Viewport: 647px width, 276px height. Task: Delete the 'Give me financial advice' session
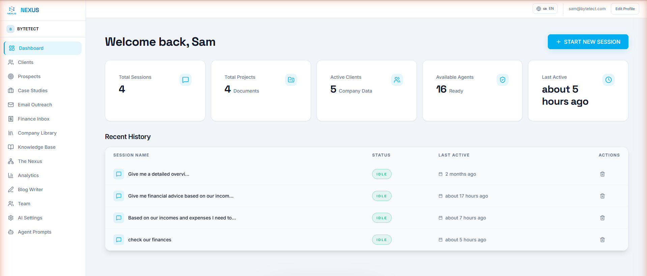tap(602, 196)
